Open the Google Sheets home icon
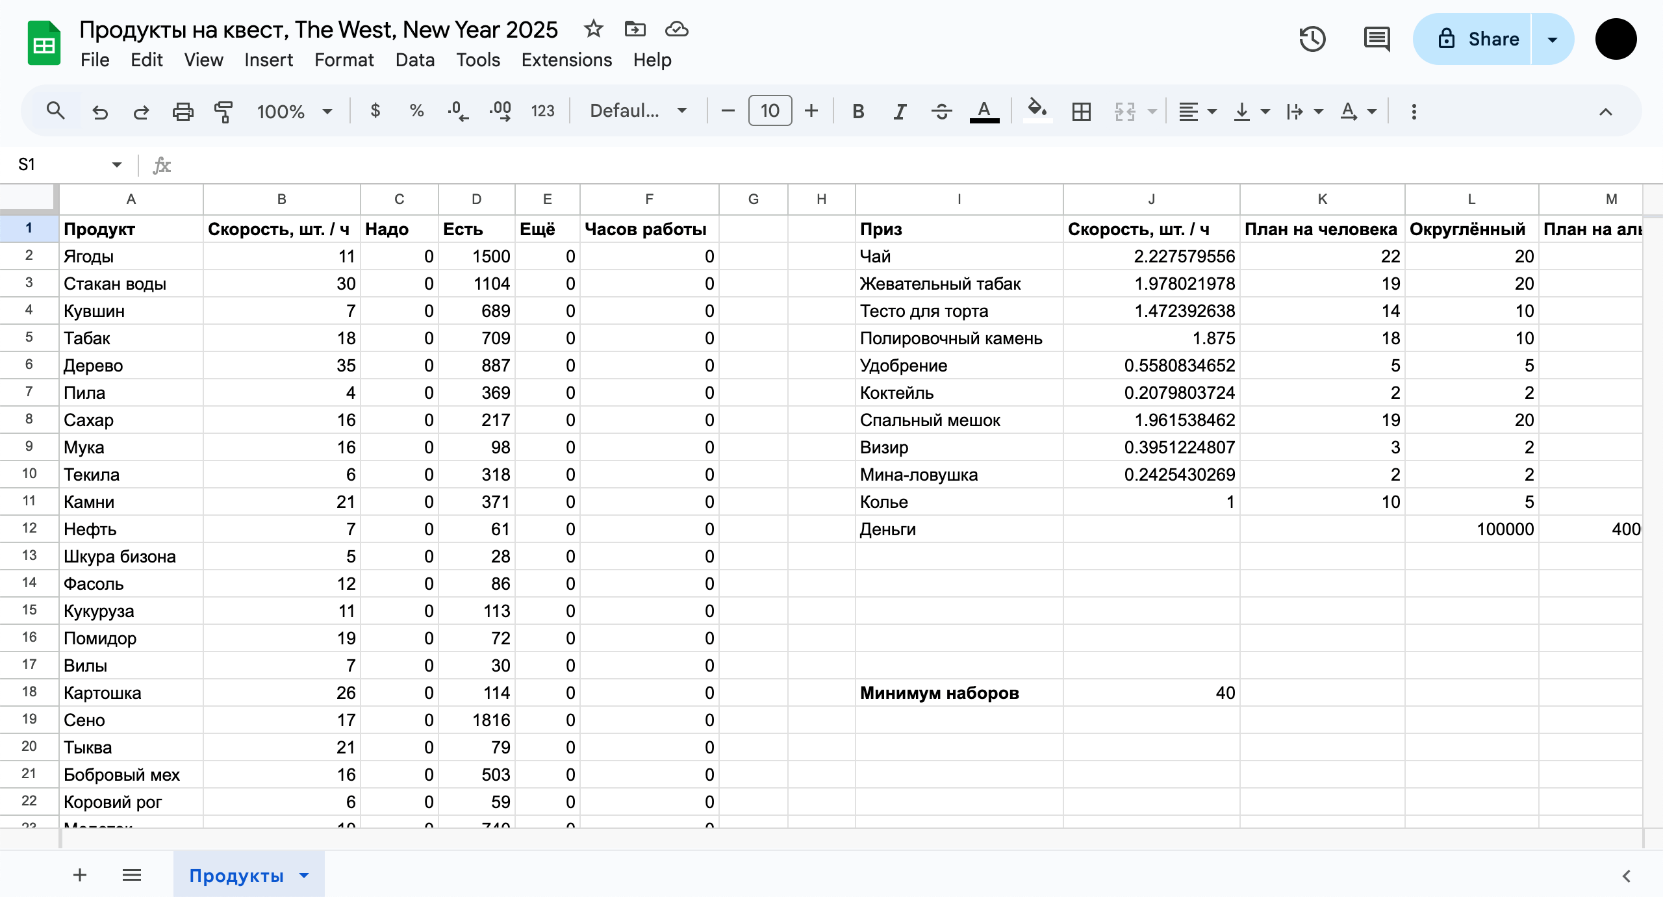 point(44,44)
